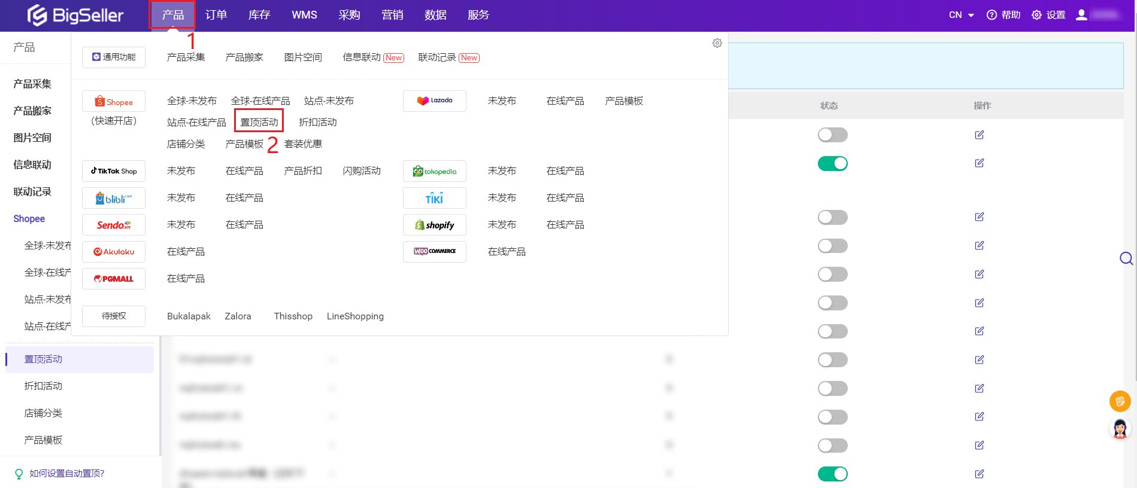This screenshot has width=1137, height=488.
Task: Open the menu settings gear icon
Action: click(x=717, y=43)
